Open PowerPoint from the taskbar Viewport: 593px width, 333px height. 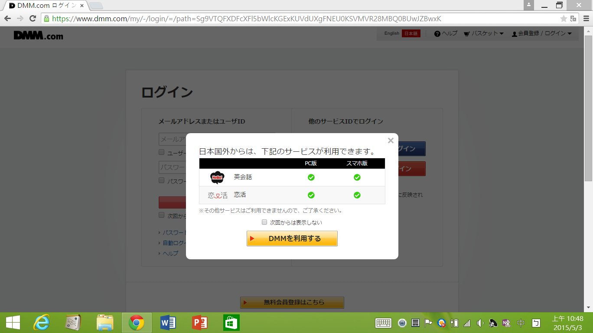coord(200,323)
